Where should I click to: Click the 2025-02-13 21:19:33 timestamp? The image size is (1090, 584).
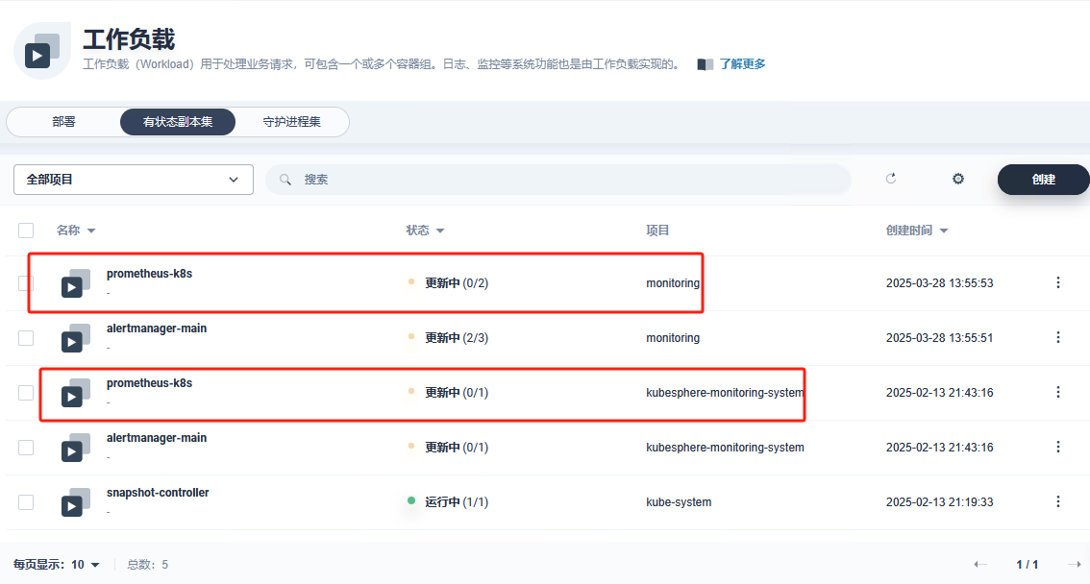pos(940,502)
